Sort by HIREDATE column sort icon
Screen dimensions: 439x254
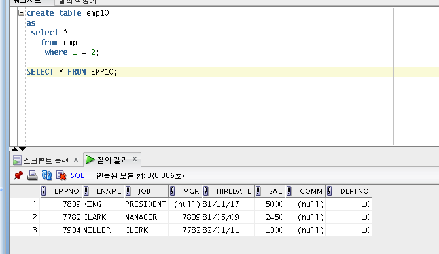pos(206,191)
